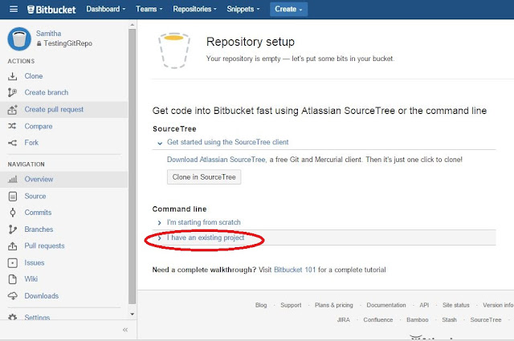Click the Wiki page icon
The height and width of the screenshot is (341, 514).
pyautogui.click(x=13, y=279)
